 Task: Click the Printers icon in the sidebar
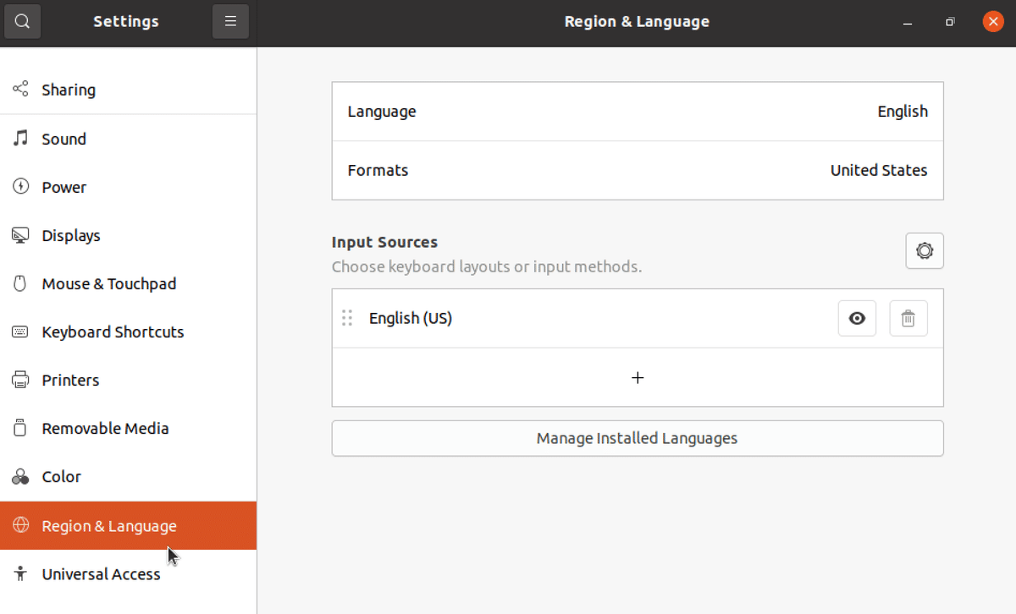point(20,380)
